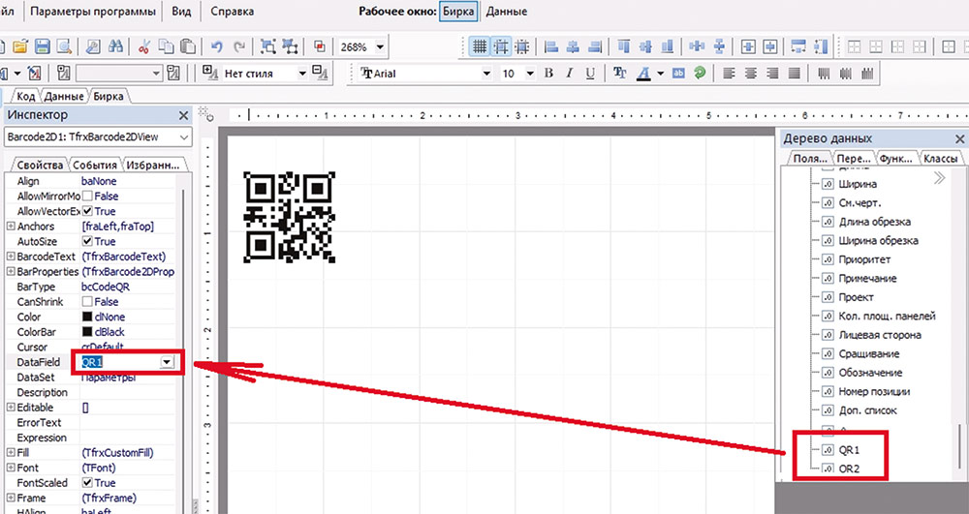The image size is (969, 514).
Task: Apply Underline formatting
Action: click(590, 74)
